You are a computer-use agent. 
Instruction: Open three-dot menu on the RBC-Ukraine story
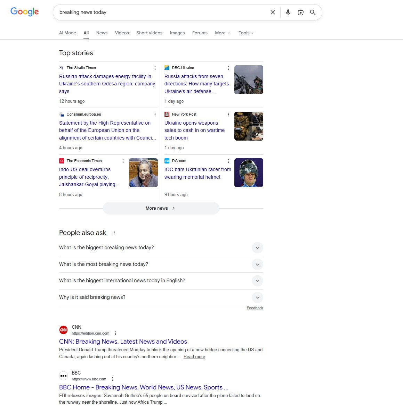[x=228, y=68]
